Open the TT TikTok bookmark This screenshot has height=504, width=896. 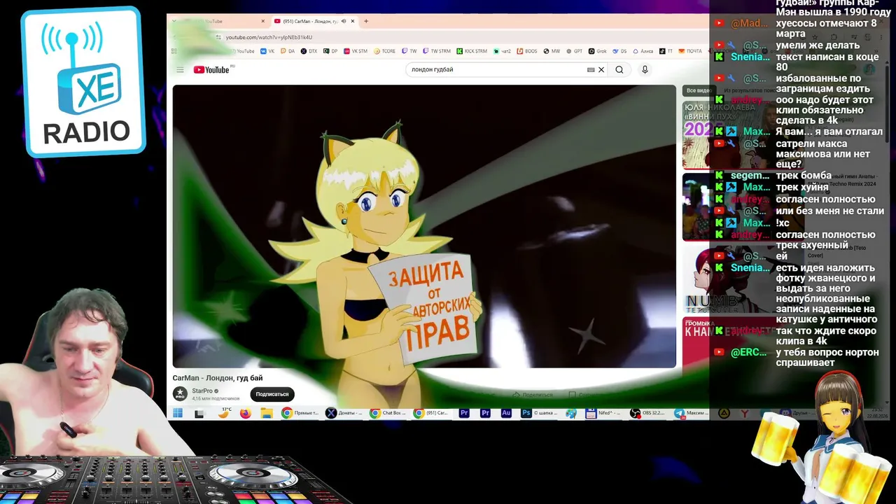click(666, 51)
